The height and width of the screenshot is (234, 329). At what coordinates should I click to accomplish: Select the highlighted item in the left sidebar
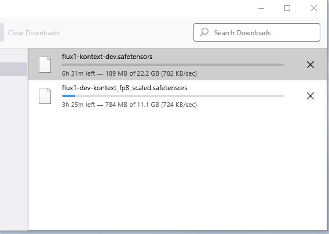pyautogui.click(x=13, y=69)
